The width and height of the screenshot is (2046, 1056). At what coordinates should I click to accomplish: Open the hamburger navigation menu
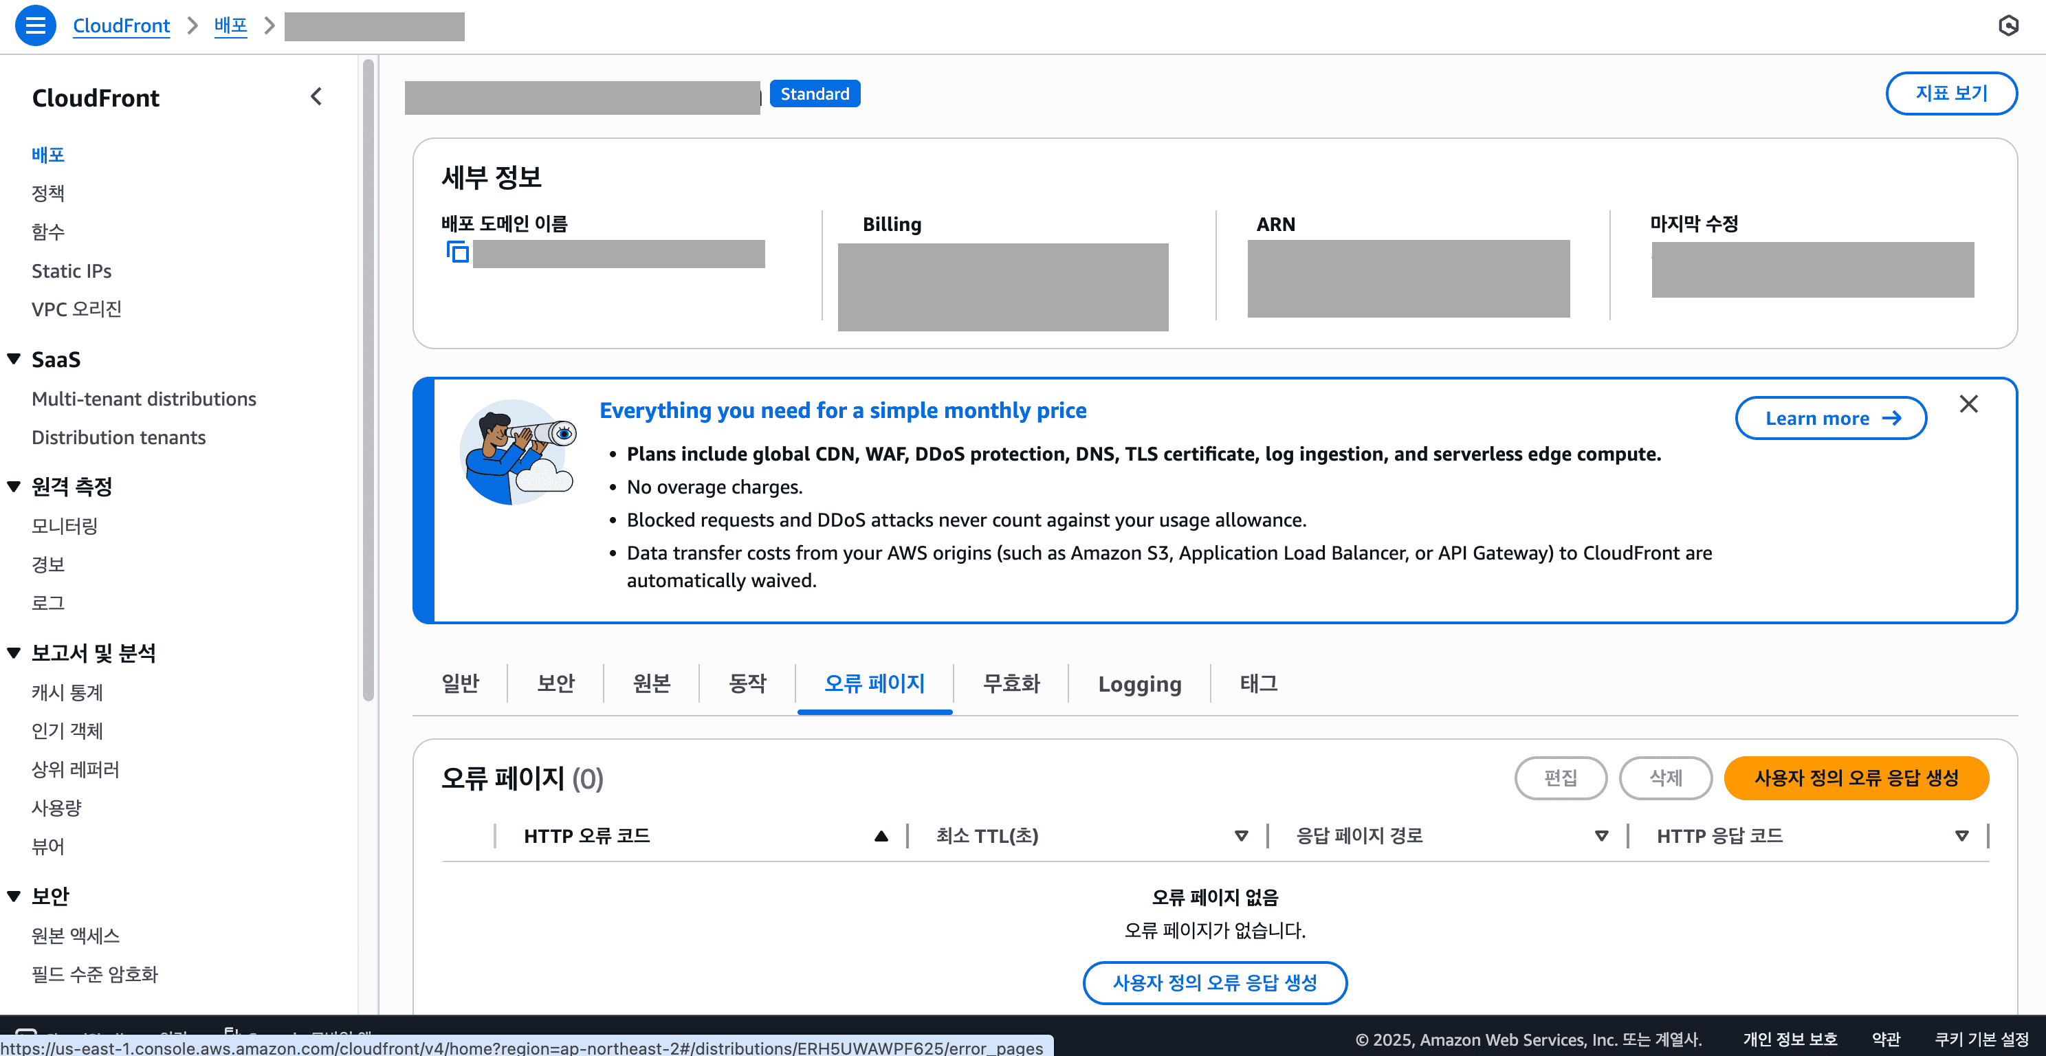pyautogui.click(x=35, y=25)
